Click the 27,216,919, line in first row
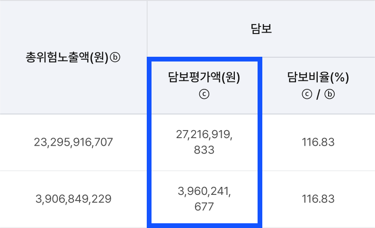 pos(204,135)
